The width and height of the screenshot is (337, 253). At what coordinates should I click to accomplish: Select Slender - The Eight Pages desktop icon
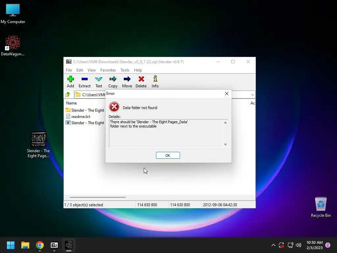point(38,145)
